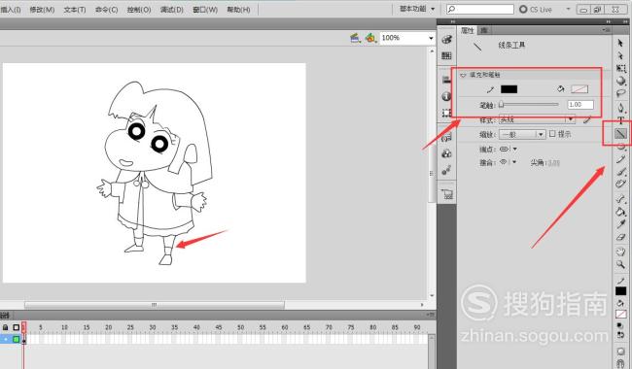The width and height of the screenshot is (632, 369).
Task: Click the Edit Symbols icon
Action: 370,38
